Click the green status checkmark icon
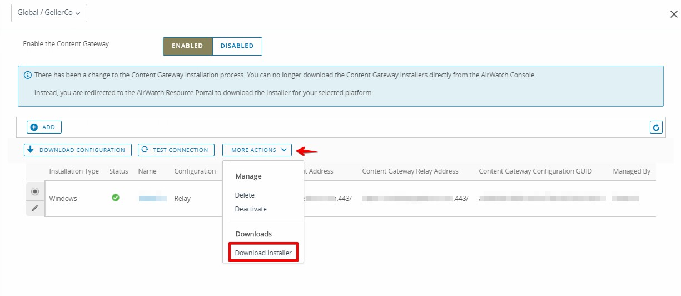 pyautogui.click(x=116, y=198)
